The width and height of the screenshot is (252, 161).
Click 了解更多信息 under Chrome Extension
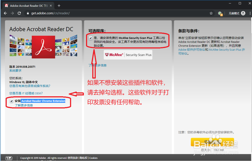[24, 105]
